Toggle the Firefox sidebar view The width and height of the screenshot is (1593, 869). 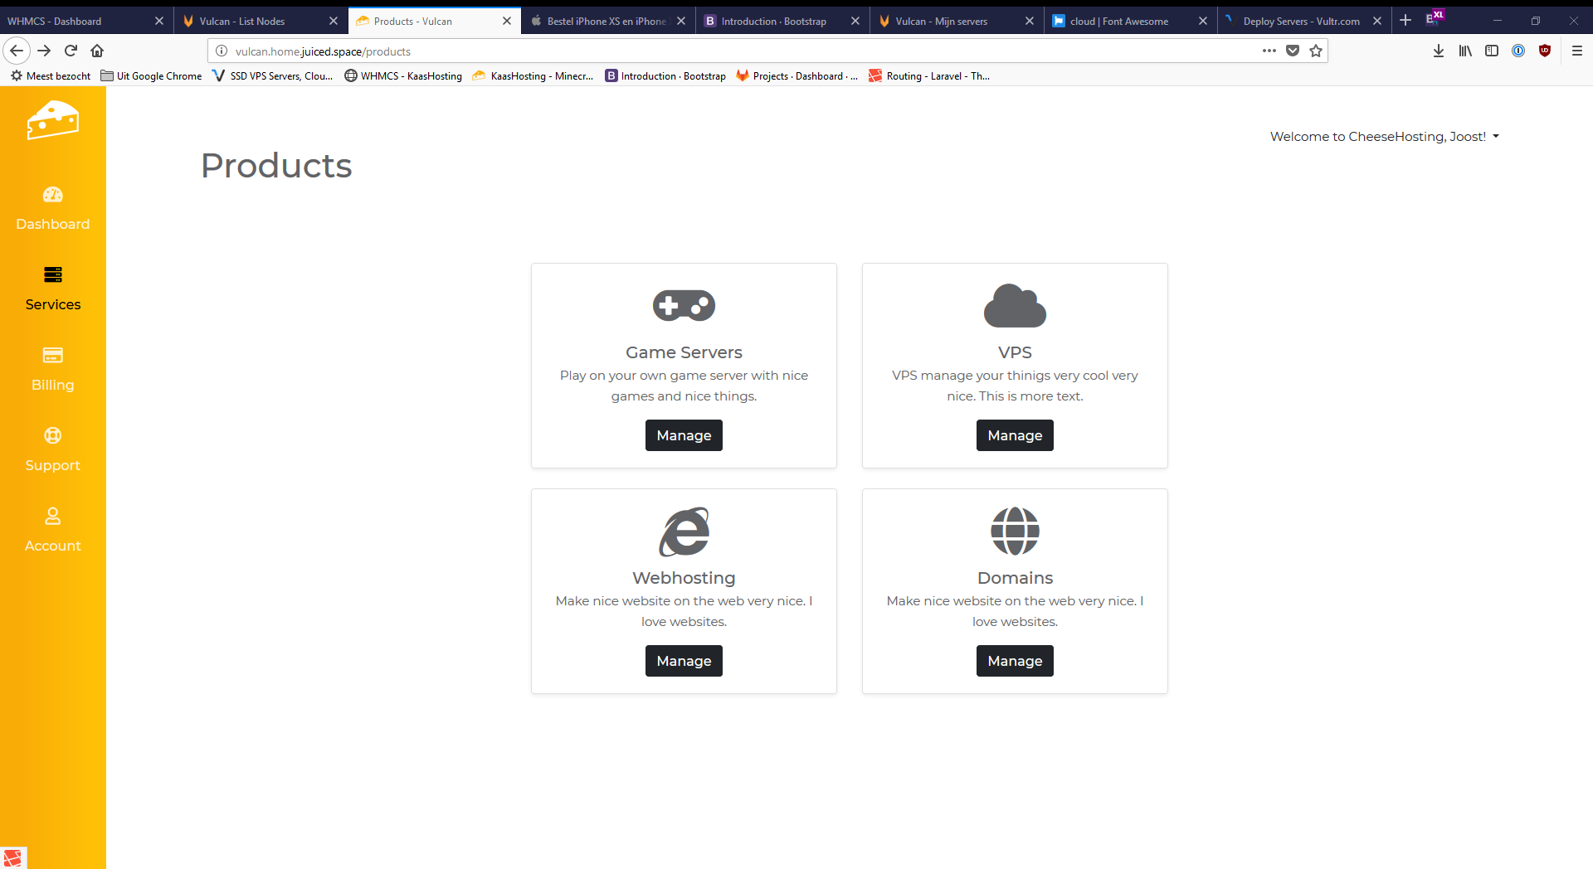pos(1492,51)
